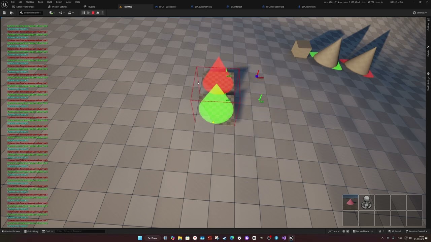Open the Build menu
431x242 pixels.
50,2
